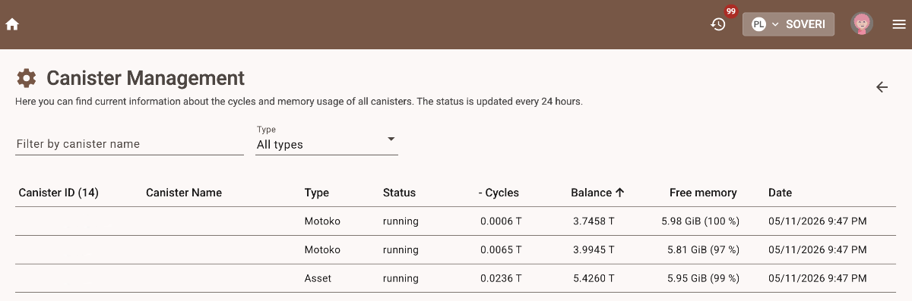Select the 5.4260 T balance cell
Viewport: 912px width, 301px height.
pos(594,278)
